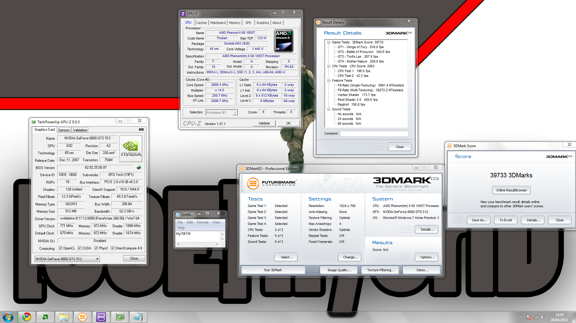
Task: Open the GPU-Z graphics card selection dropdown
Action: (67, 259)
